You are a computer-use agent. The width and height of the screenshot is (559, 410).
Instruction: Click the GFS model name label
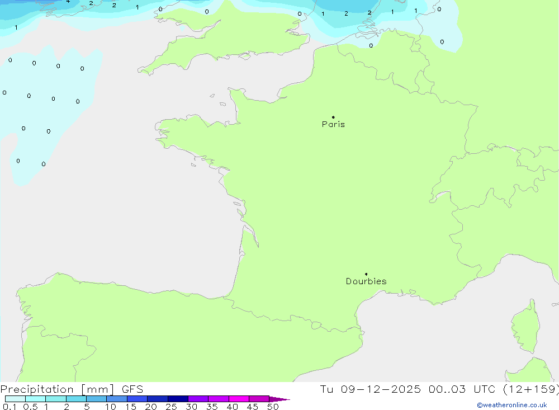point(132,389)
